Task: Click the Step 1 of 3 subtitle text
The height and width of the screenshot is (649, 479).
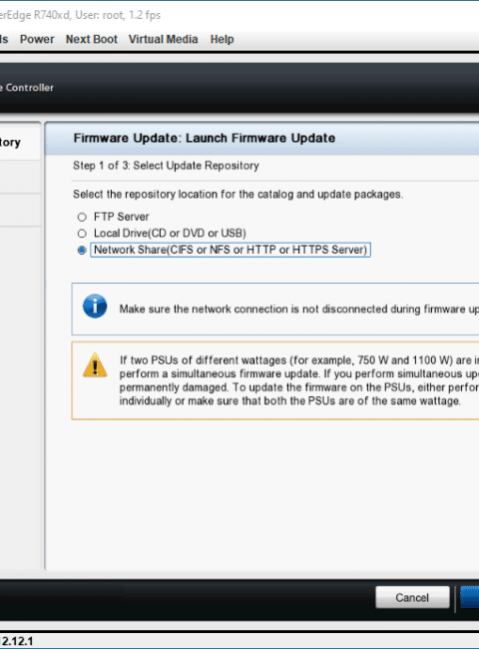Action: pyautogui.click(x=166, y=166)
